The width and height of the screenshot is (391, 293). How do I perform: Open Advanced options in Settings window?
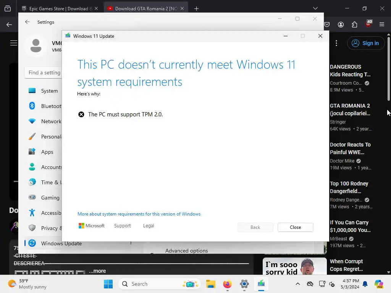[186, 251]
